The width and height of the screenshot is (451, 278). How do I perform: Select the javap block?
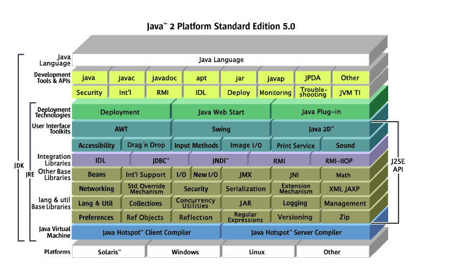click(276, 78)
